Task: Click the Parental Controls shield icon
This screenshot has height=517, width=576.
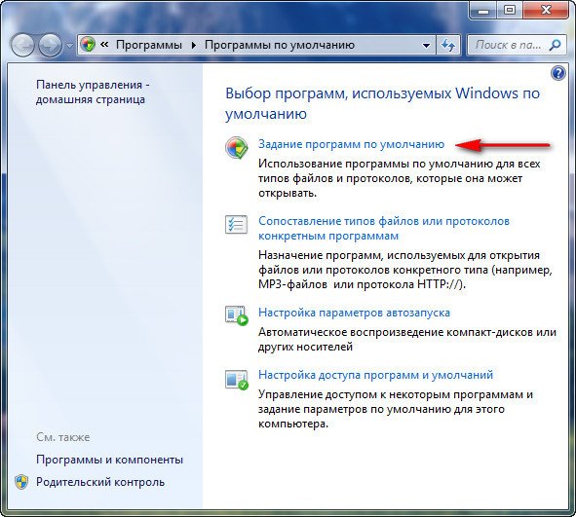Action: click(x=21, y=482)
